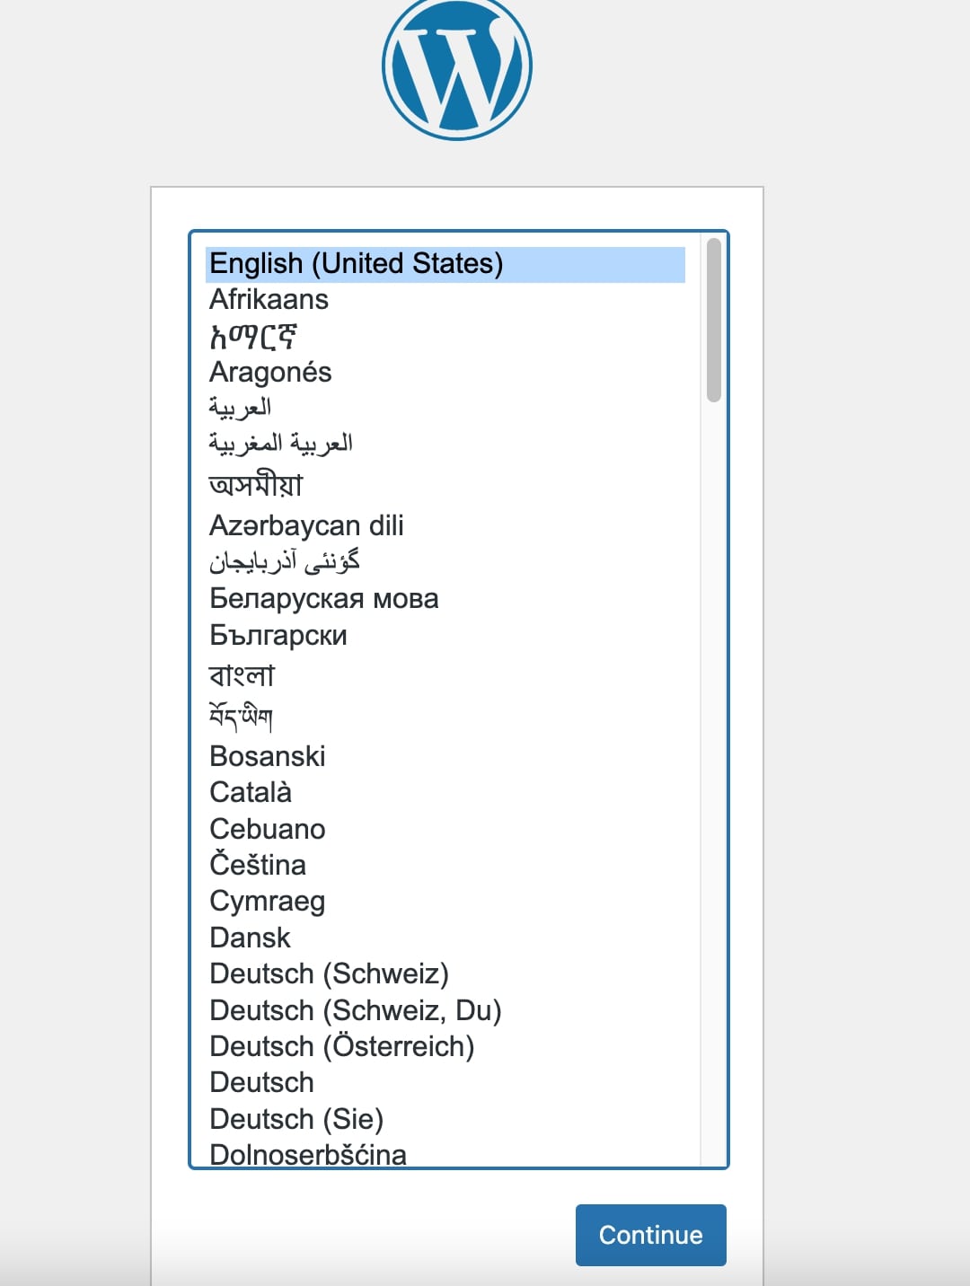This screenshot has width=970, height=1286.
Task: Choose Afrikaans from the language list
Action: (269, 300)
